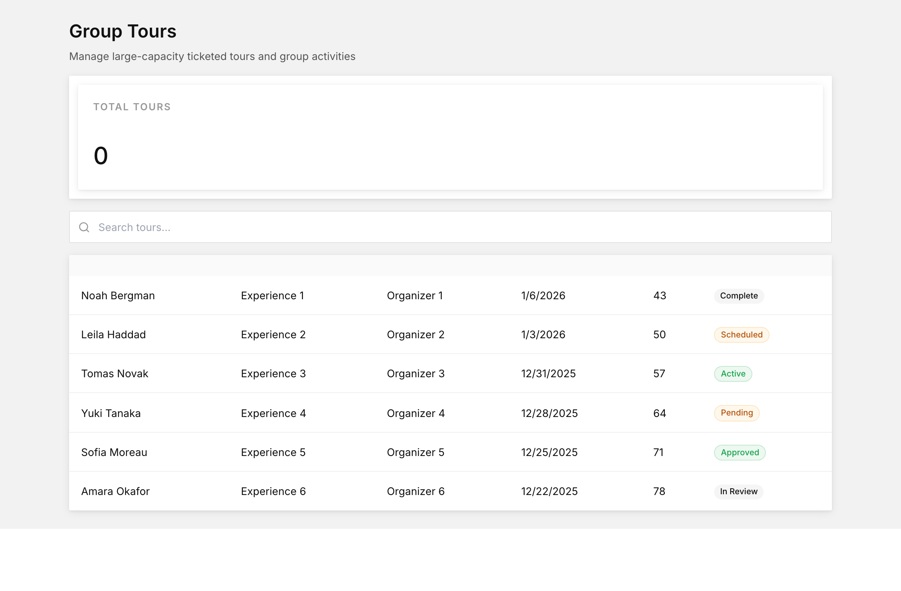Select Sofia Moreau name cell
The width and height of the screenshot is (901, 591).
pyautogui.click(x=115, y=452)
